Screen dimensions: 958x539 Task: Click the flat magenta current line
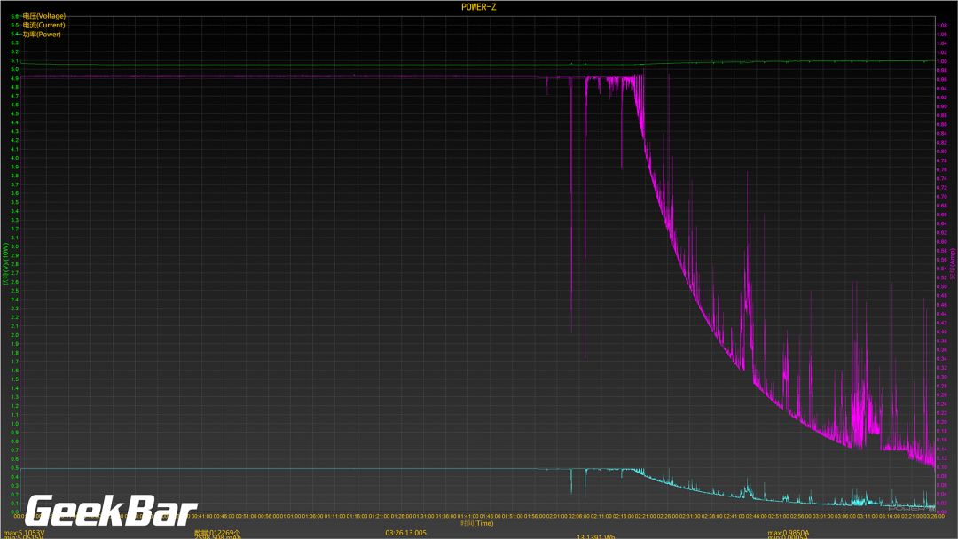[266, 77]
